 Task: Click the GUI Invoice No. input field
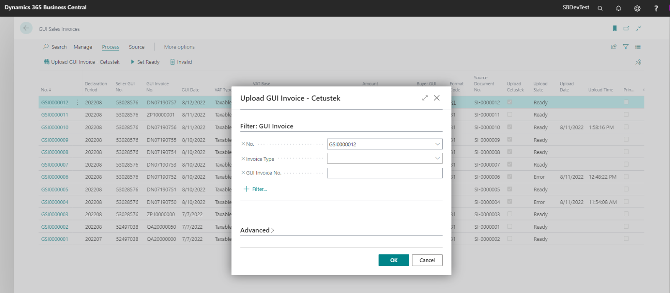[x=384, y=173]
